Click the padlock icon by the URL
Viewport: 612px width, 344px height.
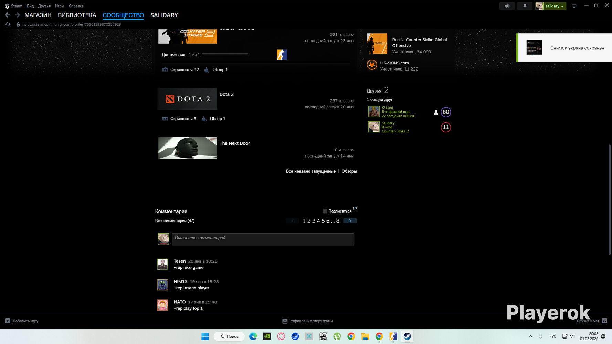(18, 25)
